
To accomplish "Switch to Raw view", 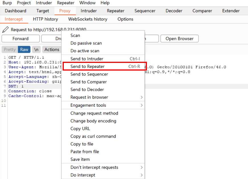I will click(x=24, y=50).
